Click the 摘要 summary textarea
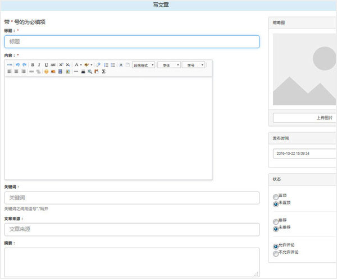337x279 pixels. (132, 263)
